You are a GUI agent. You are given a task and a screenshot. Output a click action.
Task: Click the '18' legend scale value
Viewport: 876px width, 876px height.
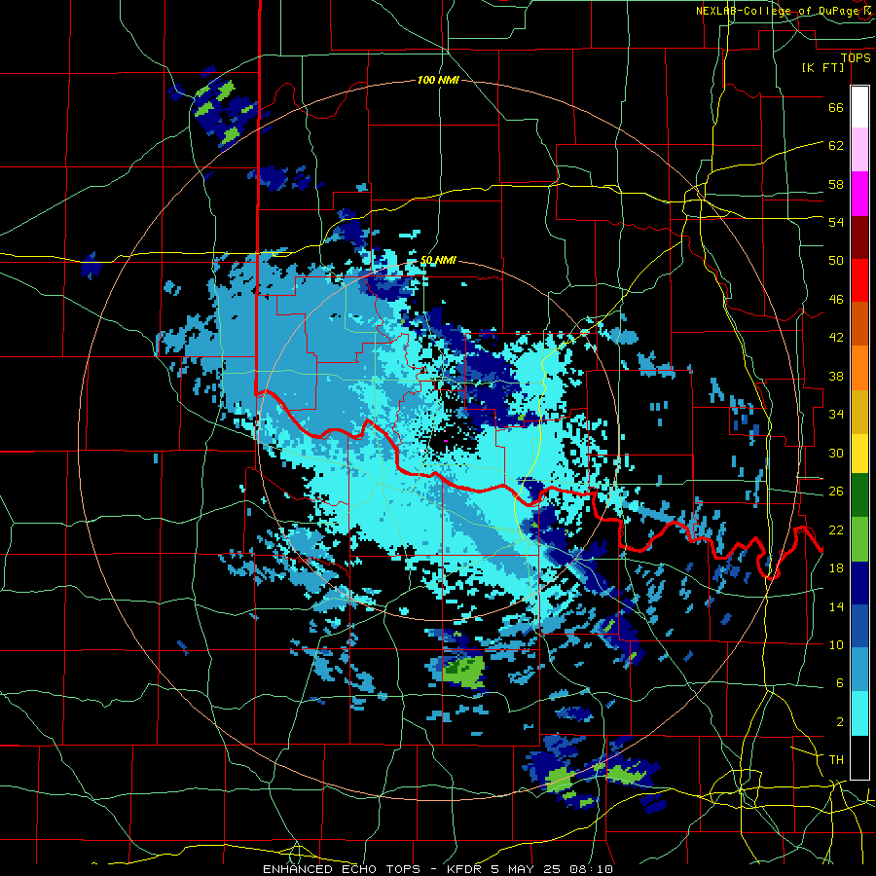(836, 567)
